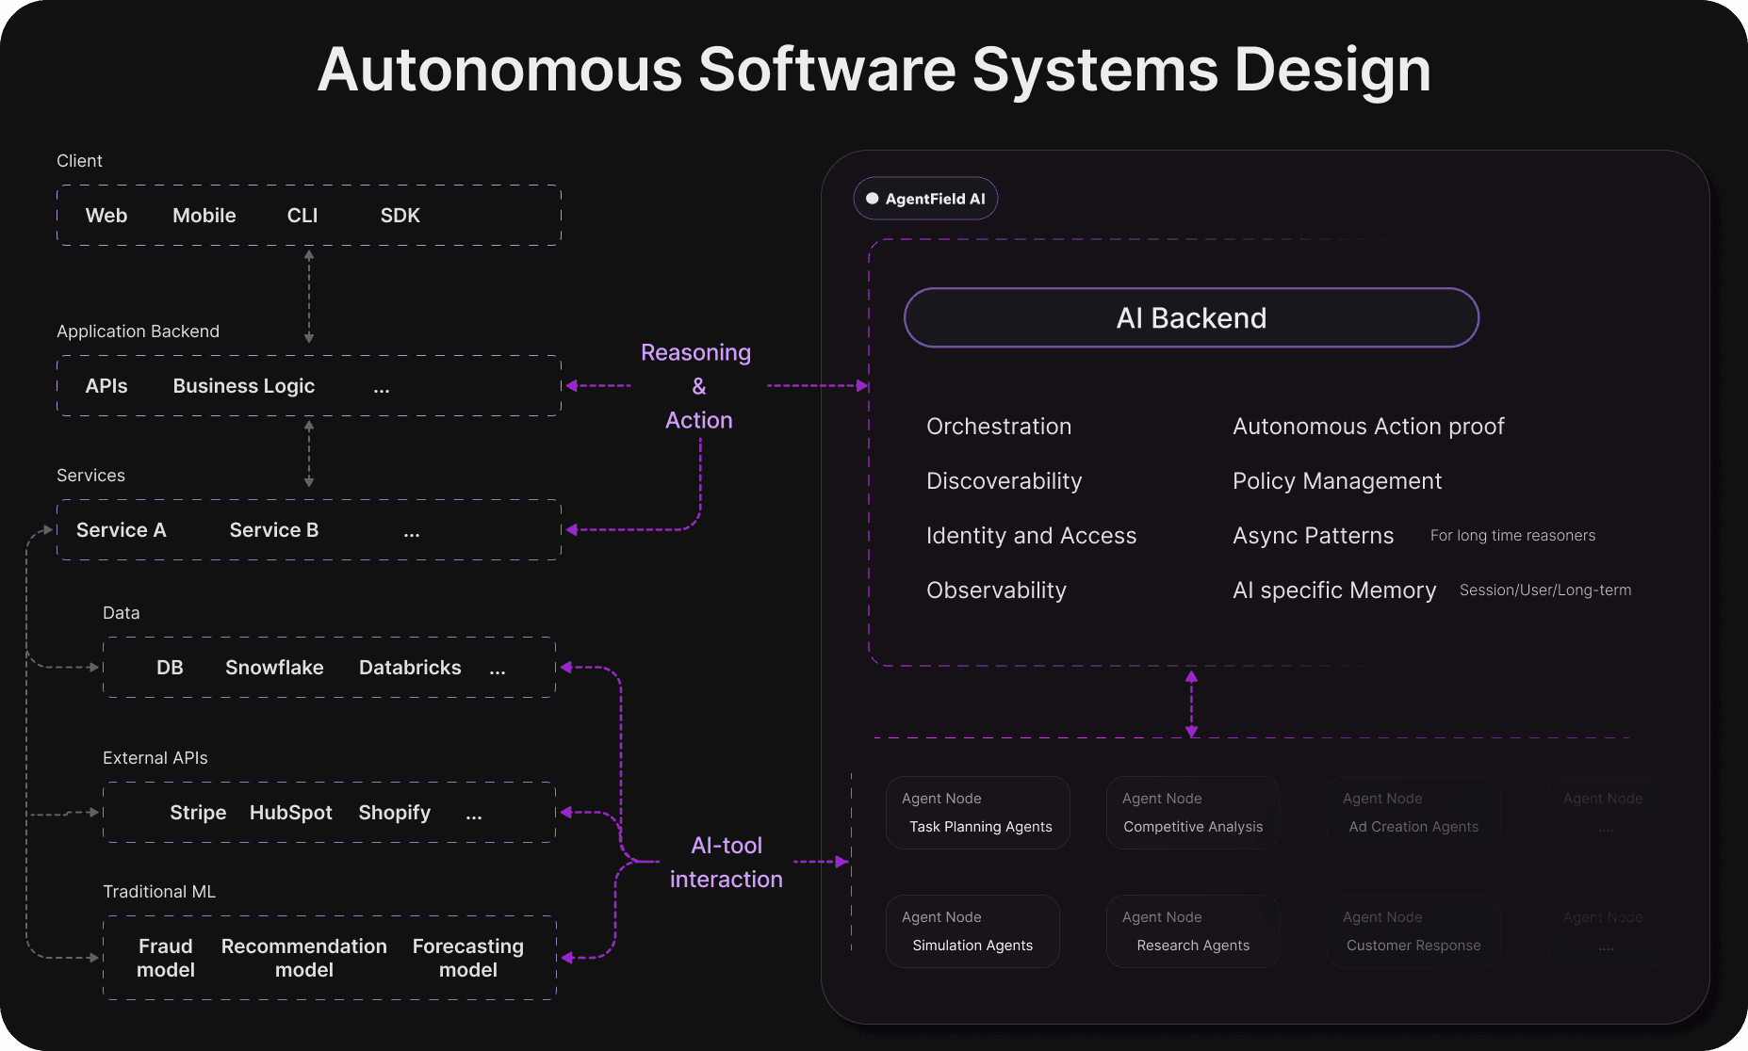Select the Competitive Analysis agent node
This screenshot has width=1748, height=1051.
pyautogui.click(x=1192, y=812)
